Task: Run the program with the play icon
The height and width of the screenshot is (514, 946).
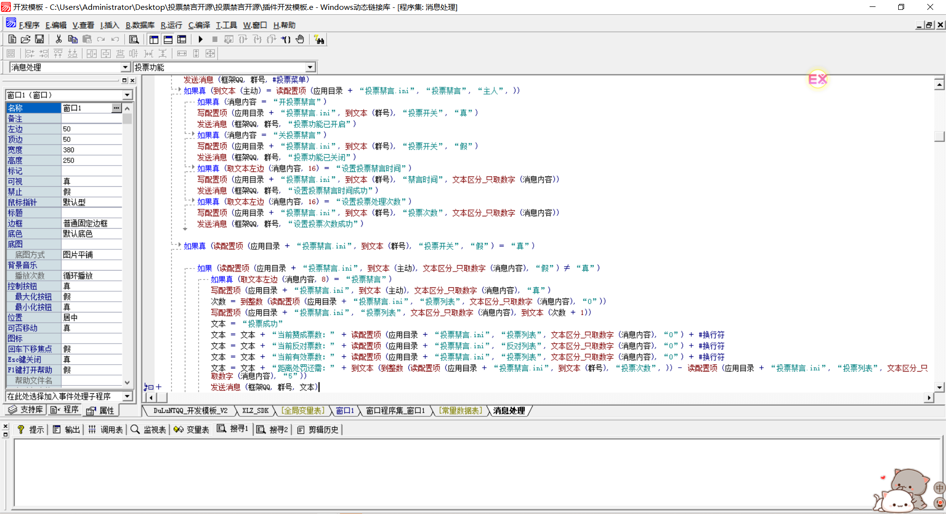Action: (201, 39)
